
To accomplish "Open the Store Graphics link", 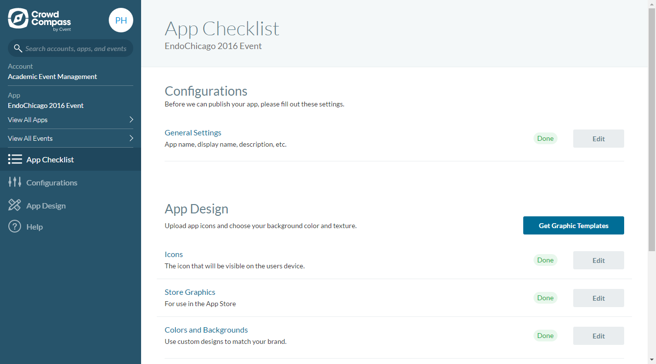I will (190, 292).
